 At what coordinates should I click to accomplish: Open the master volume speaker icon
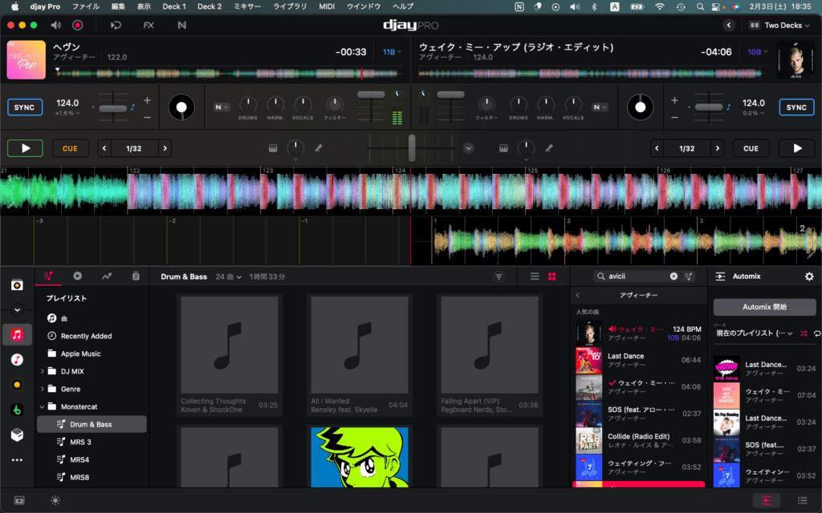coord(55,25)
